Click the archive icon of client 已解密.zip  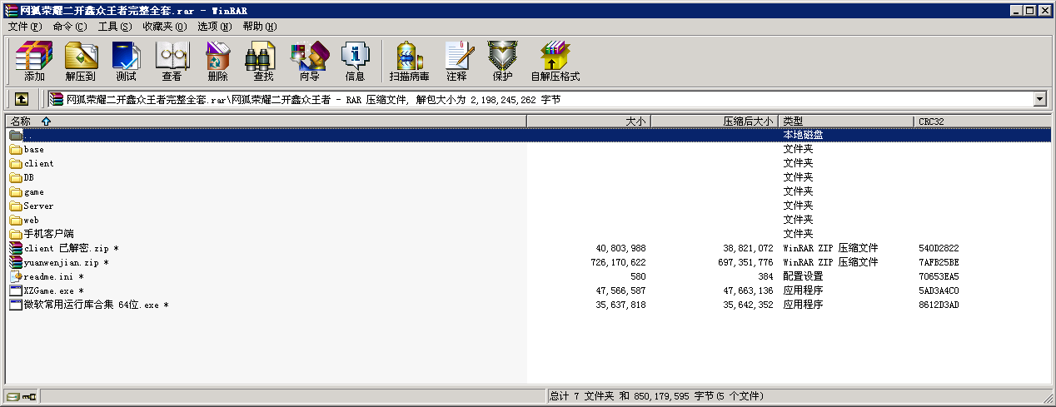pyautogui.click(x=16, y=248)
